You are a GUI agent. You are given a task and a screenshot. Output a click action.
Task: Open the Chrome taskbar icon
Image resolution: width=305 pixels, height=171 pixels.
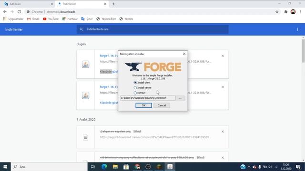pos(137,167)
